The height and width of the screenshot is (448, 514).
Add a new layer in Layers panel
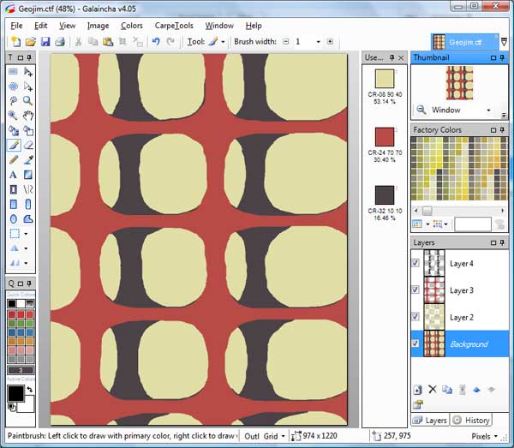pyautogui.click(x=417, y=390)
